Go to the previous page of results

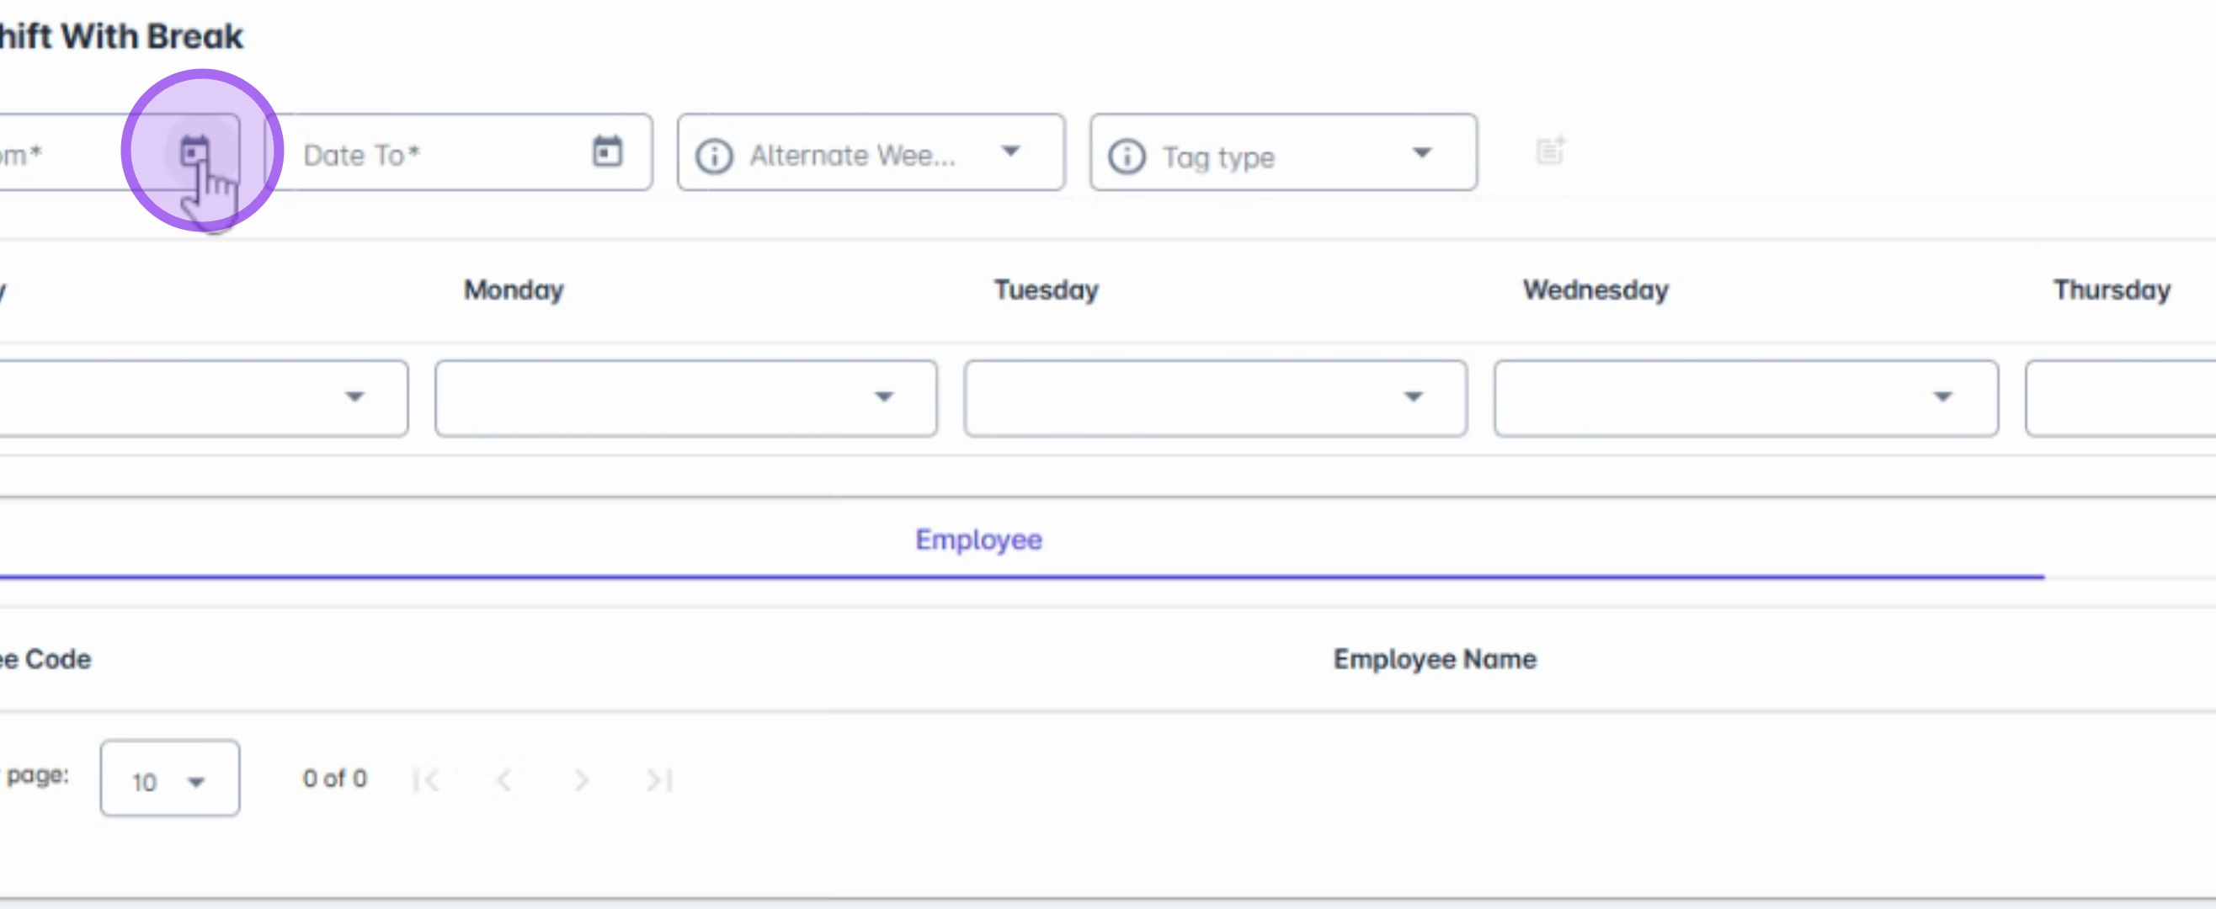(504, 780)
